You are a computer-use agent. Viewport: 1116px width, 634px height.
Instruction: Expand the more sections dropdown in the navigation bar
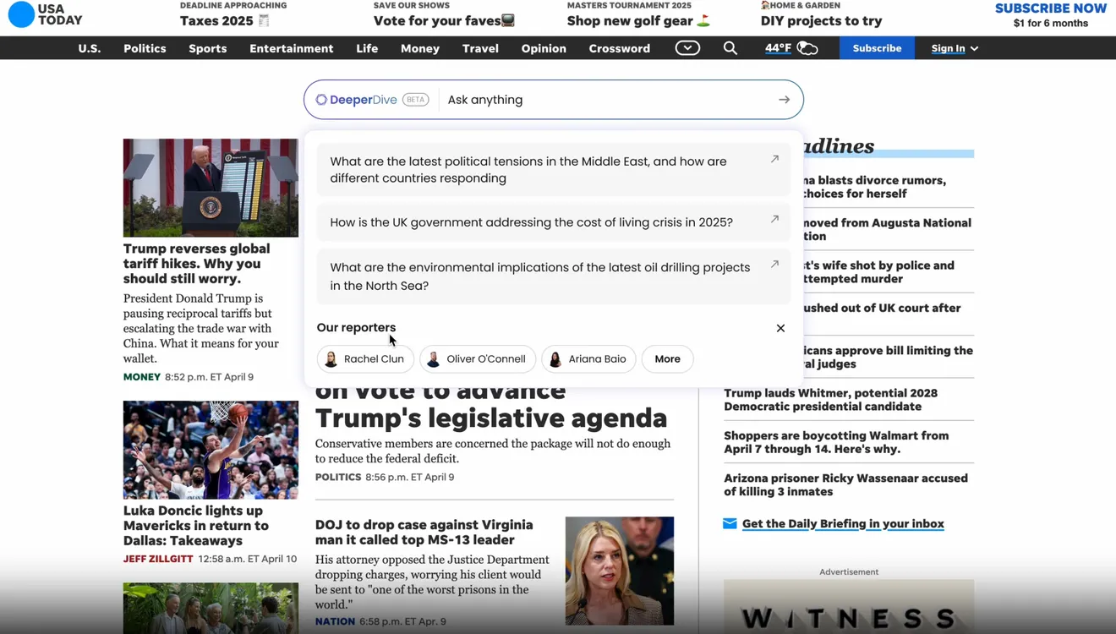pos(687,48)
